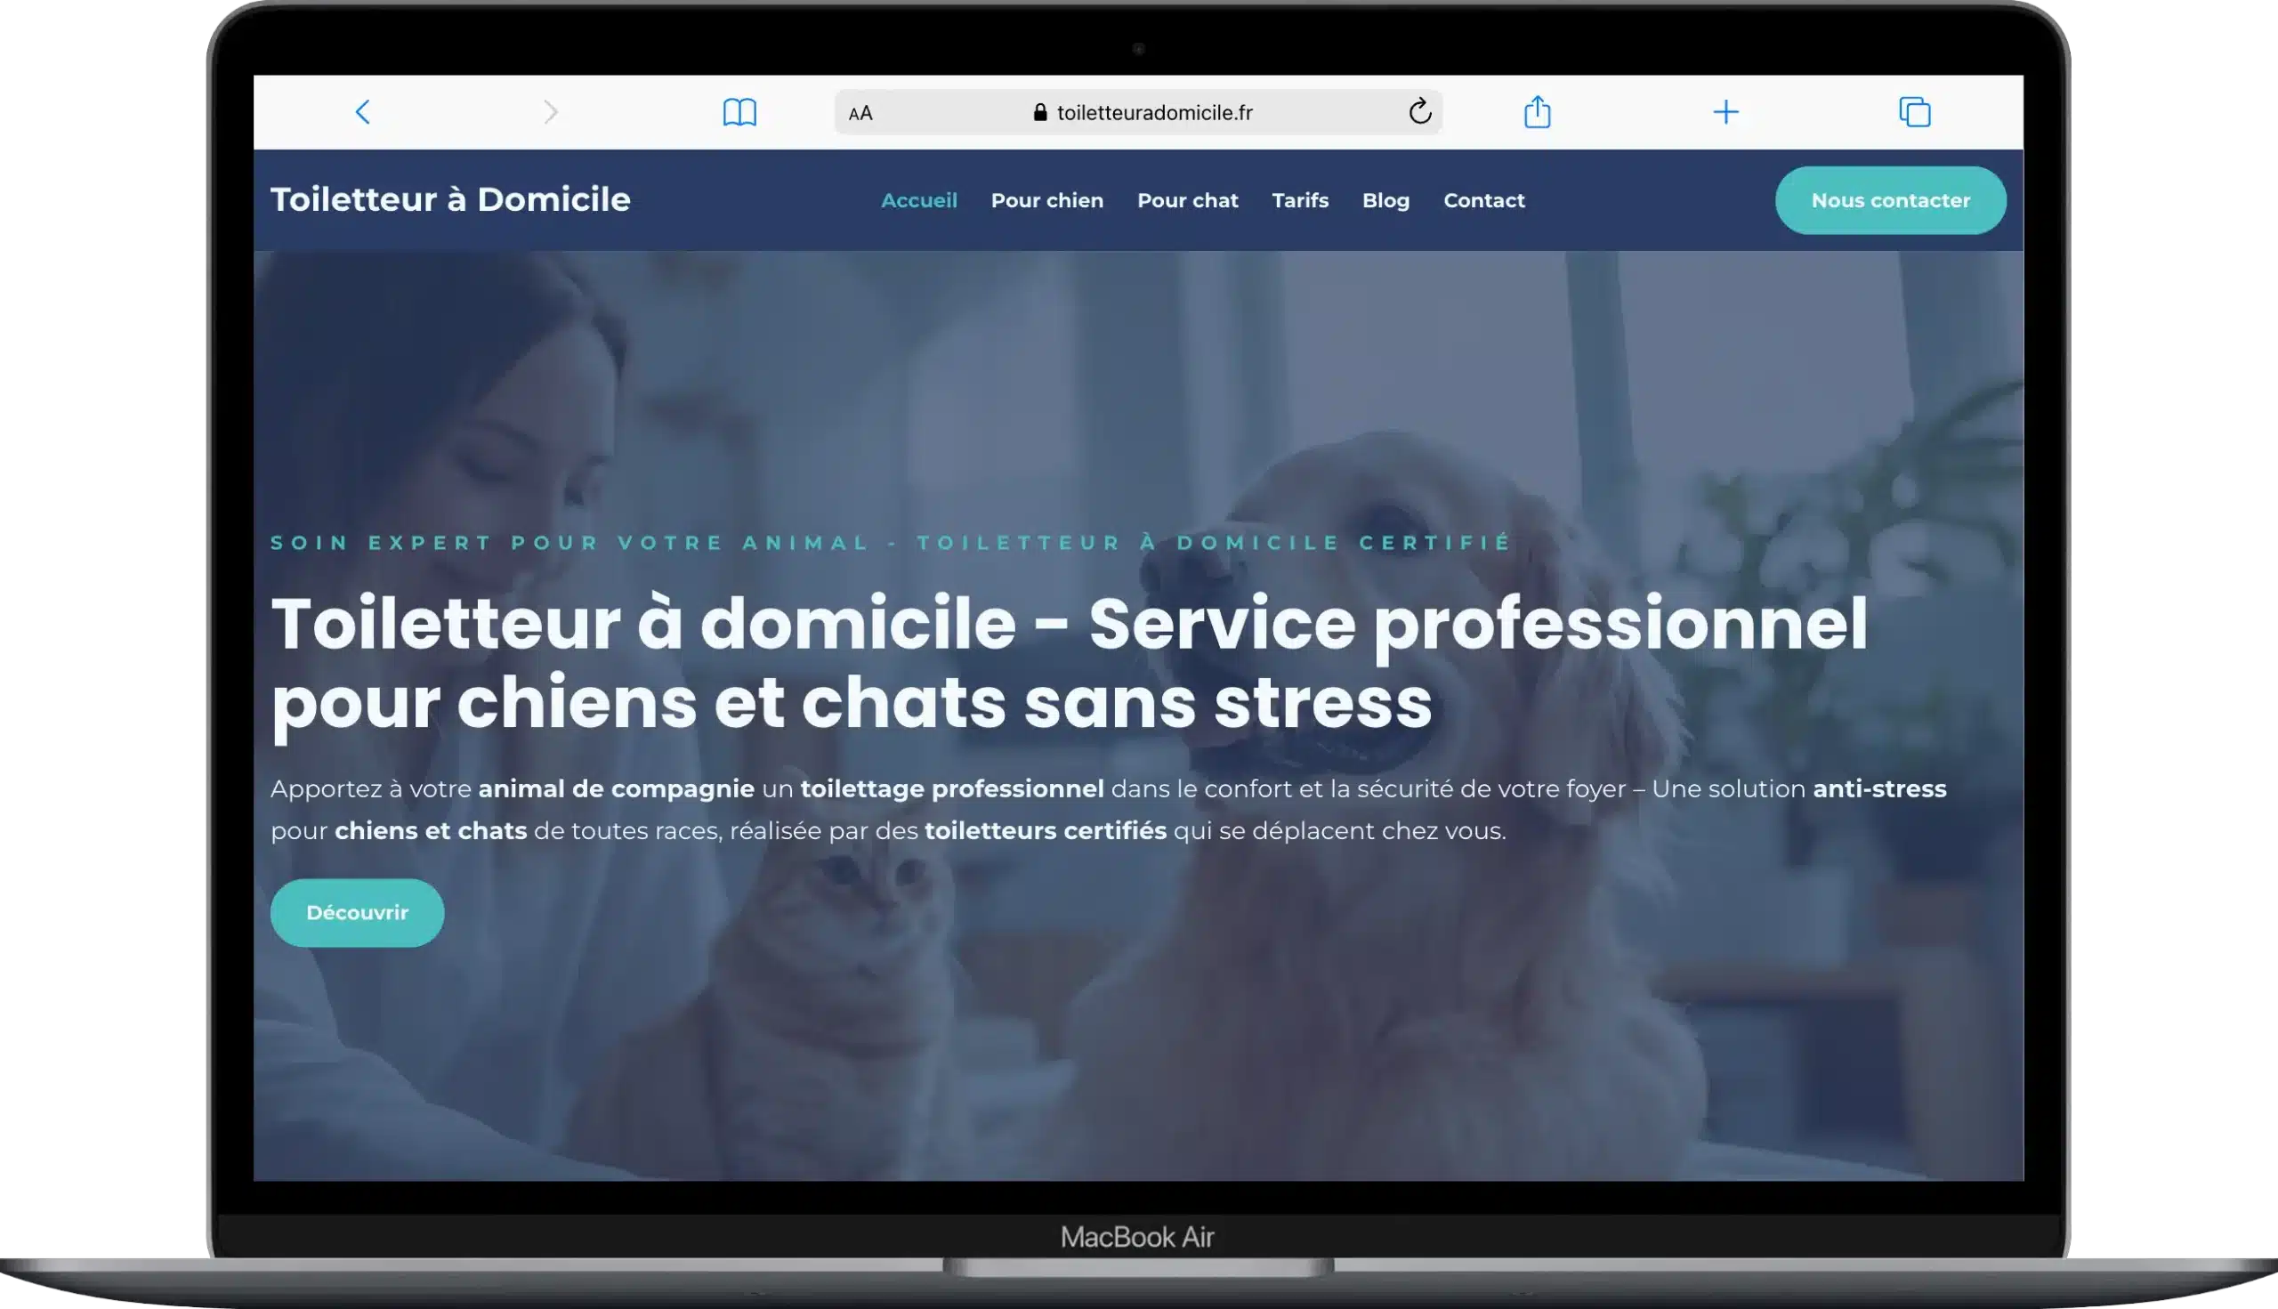Select the Accueil menu item

(x=918, y=200)
